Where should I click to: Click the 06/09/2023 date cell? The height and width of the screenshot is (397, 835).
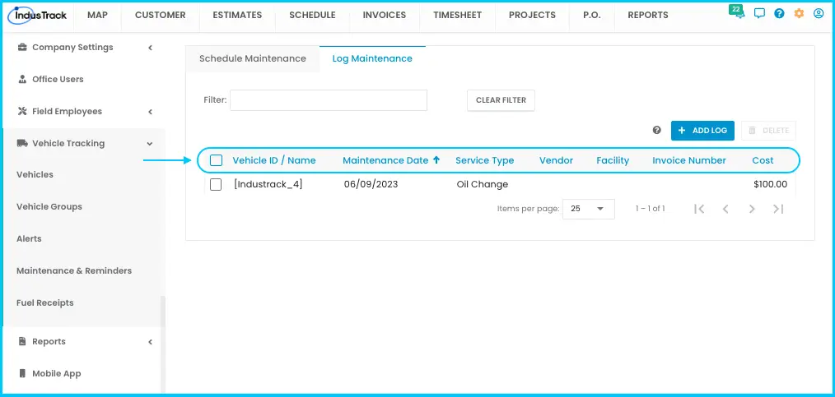(x=371, y=184)
